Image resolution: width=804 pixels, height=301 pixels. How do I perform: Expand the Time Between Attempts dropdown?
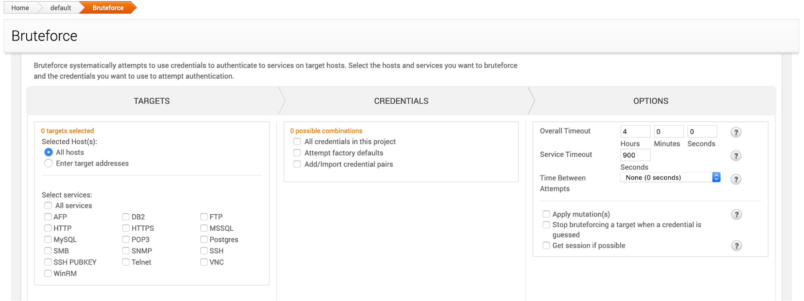(670, 177)
